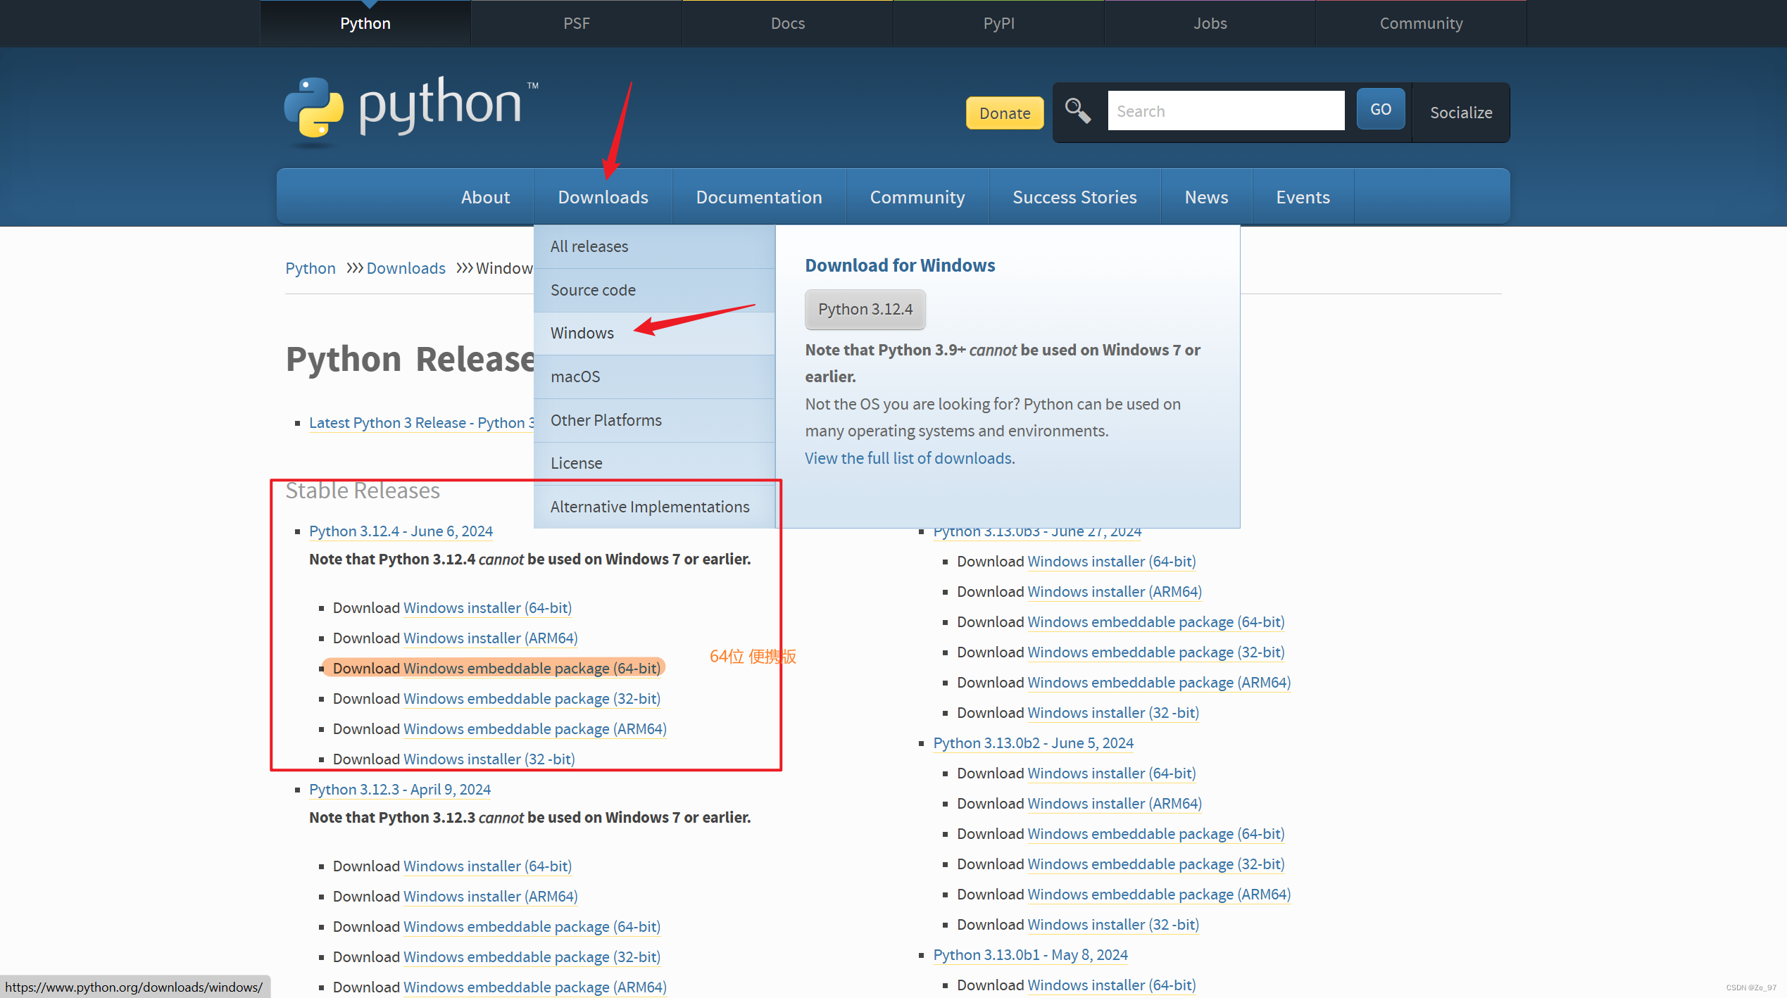Open the Success Stories navigation item
The height and width of the screenshot is (998, 1787).
(x=1074, y=197)
